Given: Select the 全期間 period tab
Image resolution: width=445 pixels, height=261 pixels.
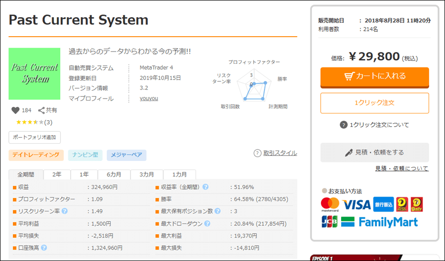Looking at the screenshot, I should [26, 174].
